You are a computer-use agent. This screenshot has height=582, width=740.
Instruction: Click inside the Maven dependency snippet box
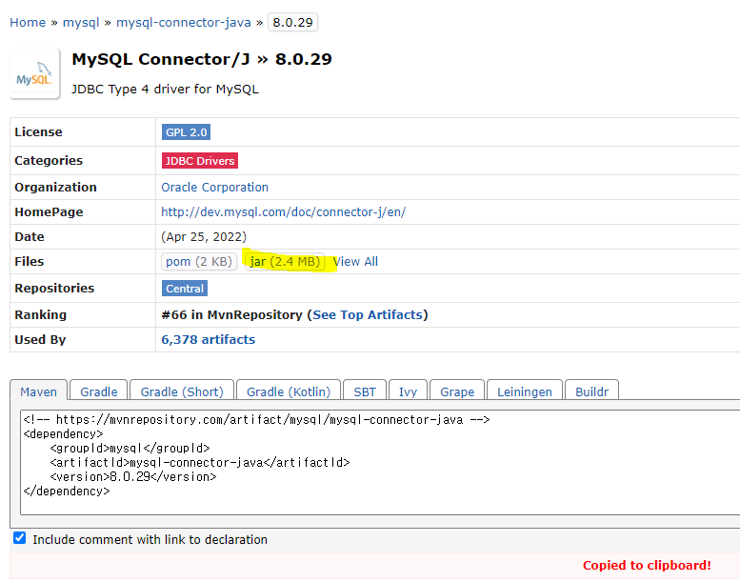click(380, 463)
